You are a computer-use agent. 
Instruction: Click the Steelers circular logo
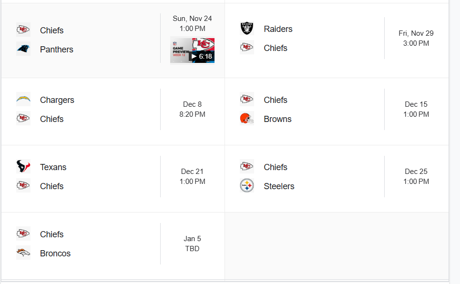pyautogui.click(x=247, y=186)
